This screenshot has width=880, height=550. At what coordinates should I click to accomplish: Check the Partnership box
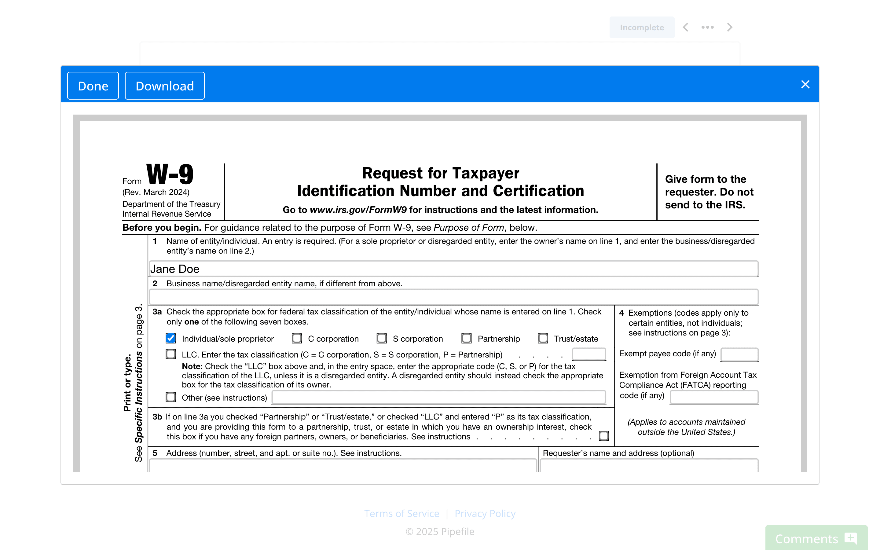pos(466,338)
